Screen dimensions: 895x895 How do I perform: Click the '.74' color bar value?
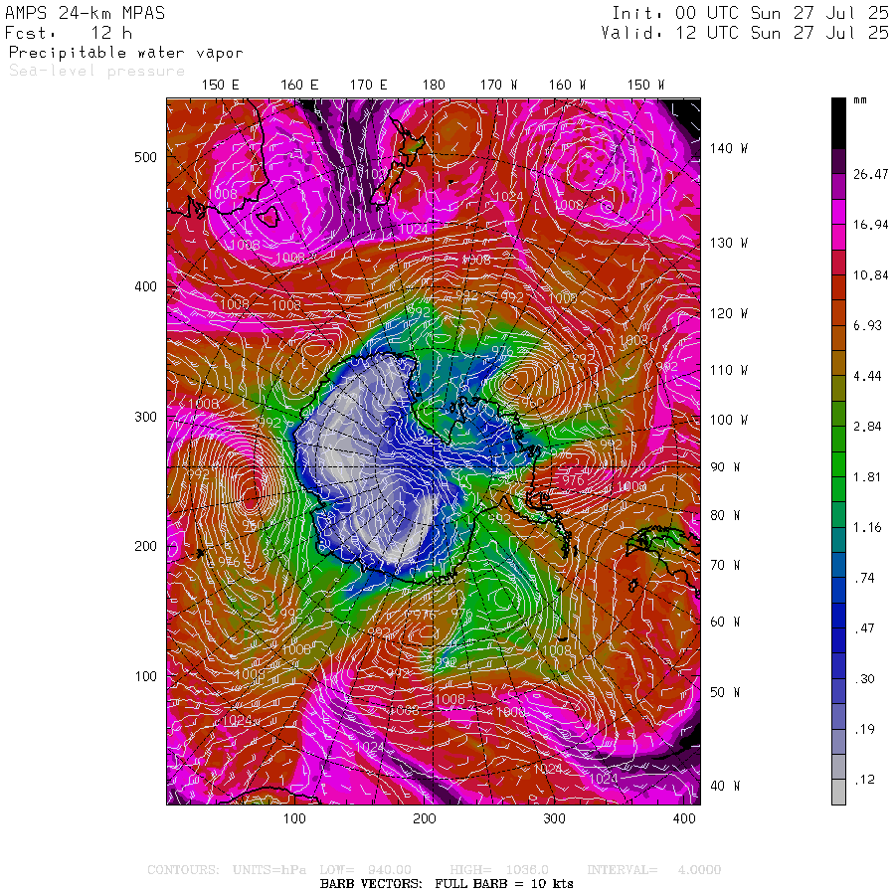[865, 578]
